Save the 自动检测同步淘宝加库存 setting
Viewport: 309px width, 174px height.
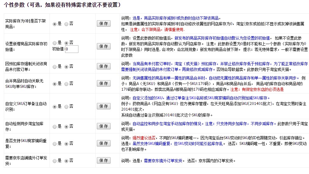pyautogui.click(x=103, y=126)
